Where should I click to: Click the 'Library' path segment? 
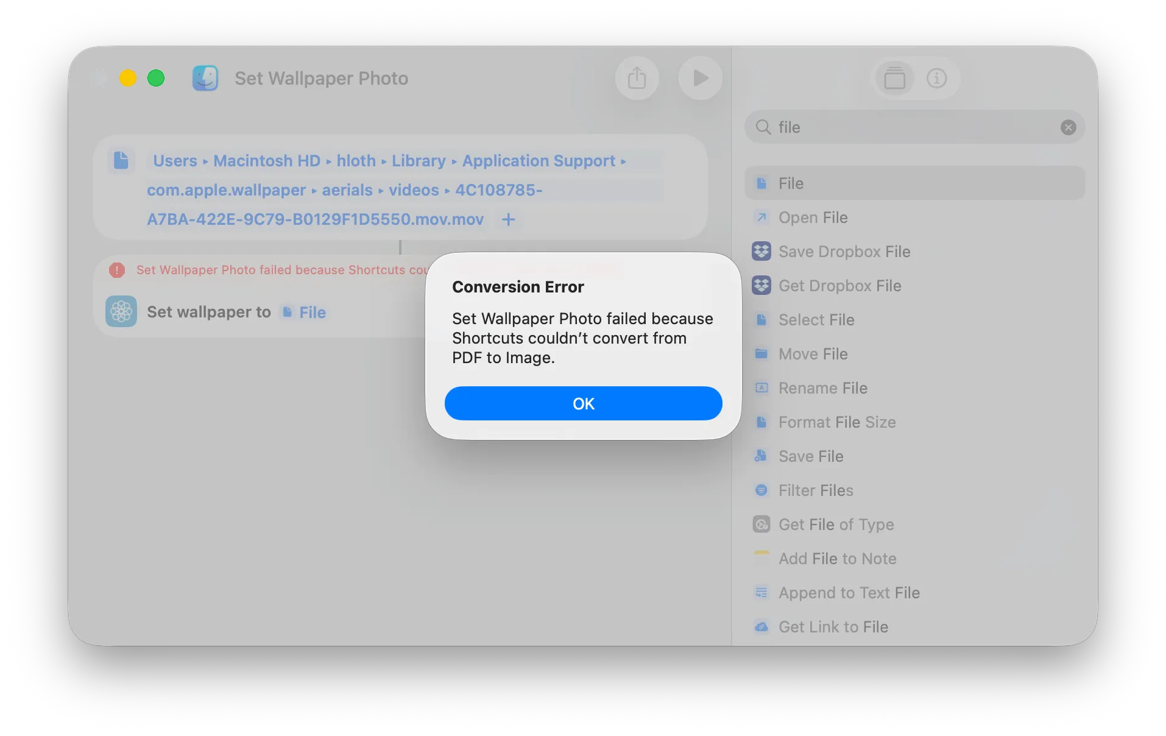419,161
